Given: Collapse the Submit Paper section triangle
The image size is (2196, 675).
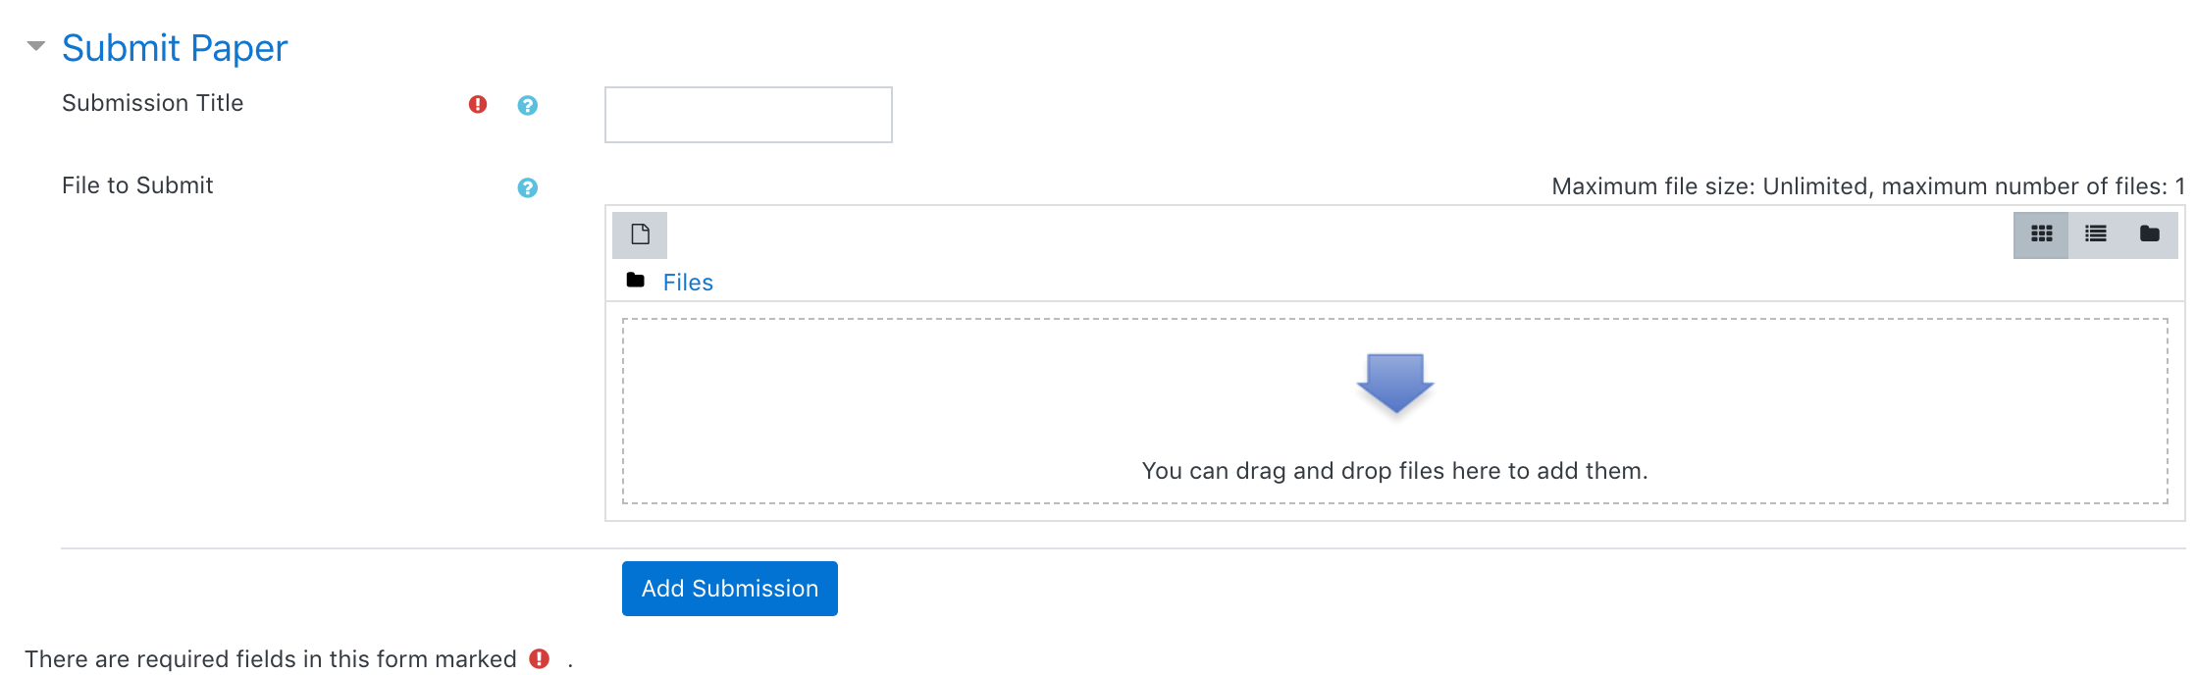Looking at the screenshot, I should (x=36, y=46).
